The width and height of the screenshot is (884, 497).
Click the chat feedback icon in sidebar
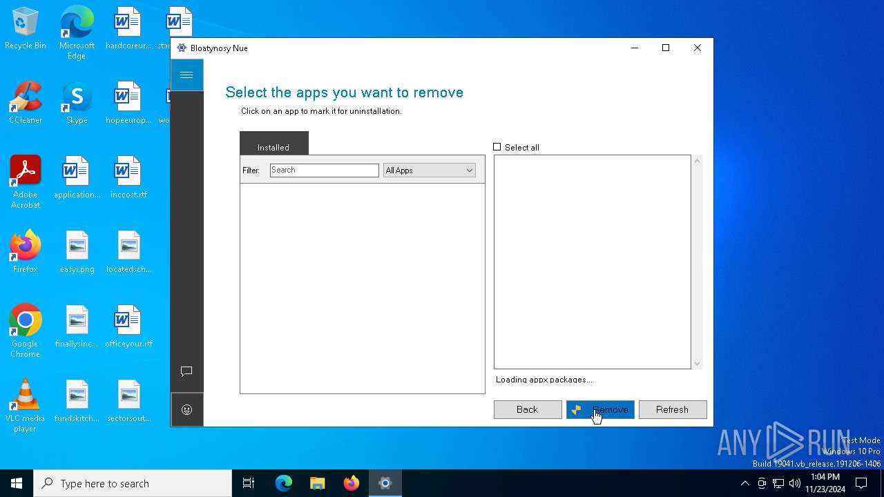186,371
